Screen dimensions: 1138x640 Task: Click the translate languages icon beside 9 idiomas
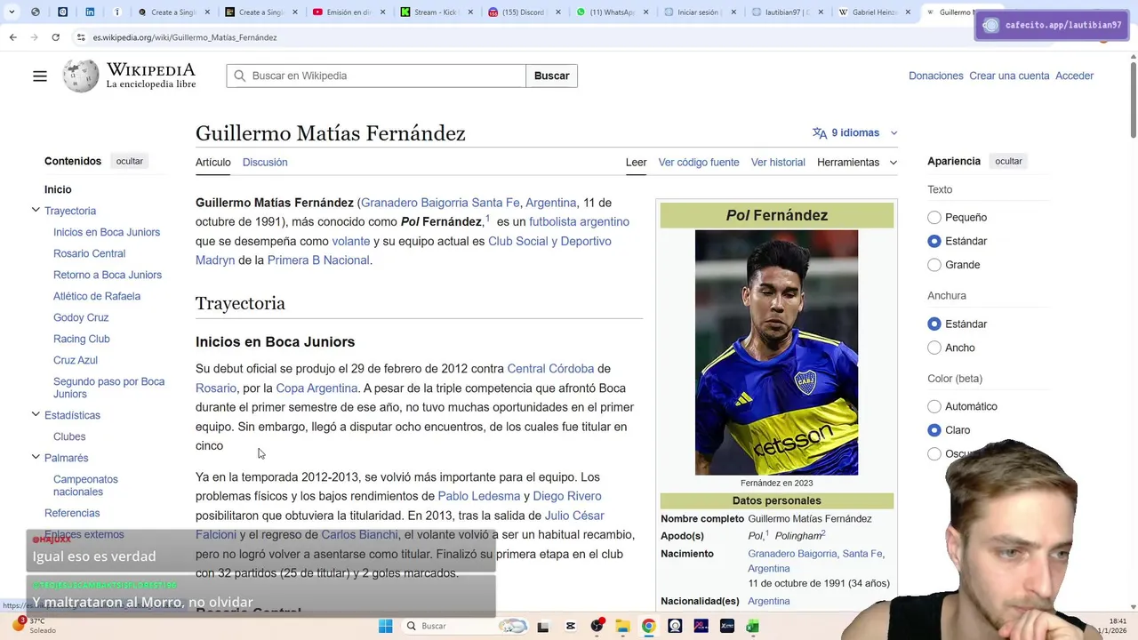(819, 132)
